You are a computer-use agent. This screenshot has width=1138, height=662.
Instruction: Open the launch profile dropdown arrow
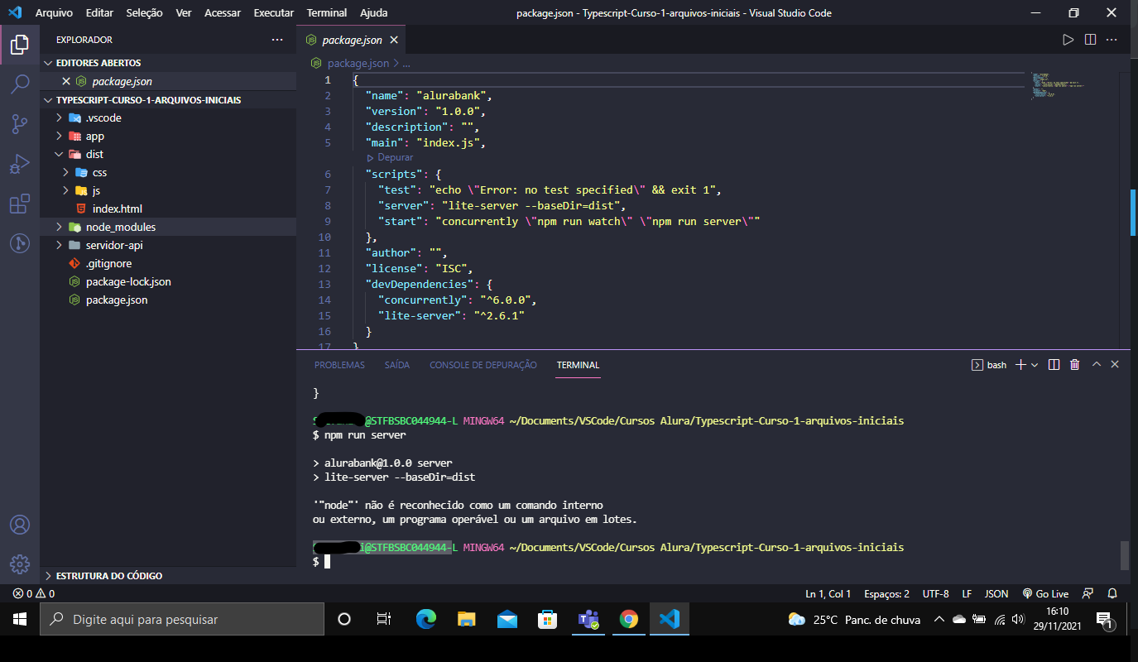pos(1035,365)
